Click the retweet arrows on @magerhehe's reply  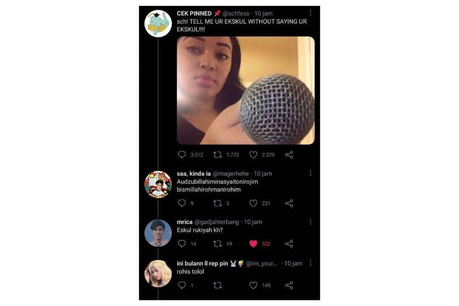[x=217, y=203]
